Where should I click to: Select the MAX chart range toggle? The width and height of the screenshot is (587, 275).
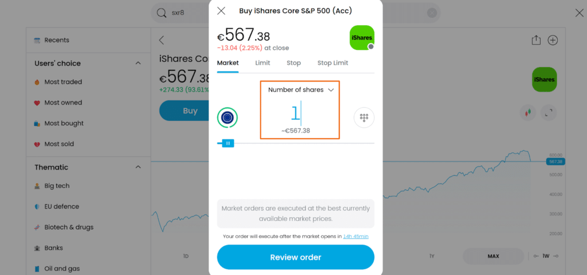[493, 256]
